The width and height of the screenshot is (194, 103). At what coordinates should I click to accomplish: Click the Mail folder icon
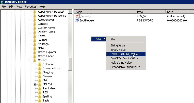coord(40,80)
